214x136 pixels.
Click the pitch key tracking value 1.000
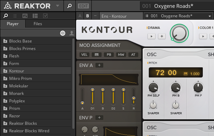tap(195, 74)
